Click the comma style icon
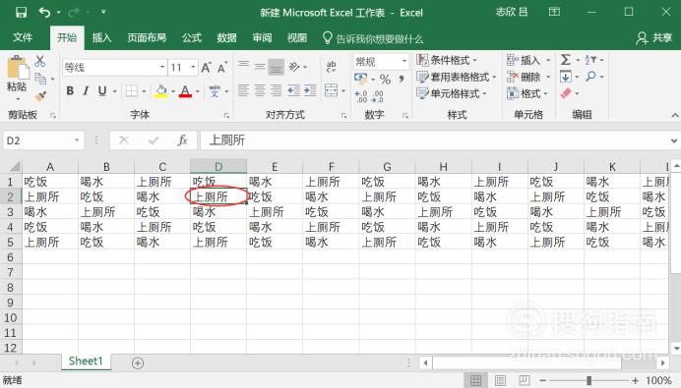This screenshot has width=681, height=388. point(402,79)
